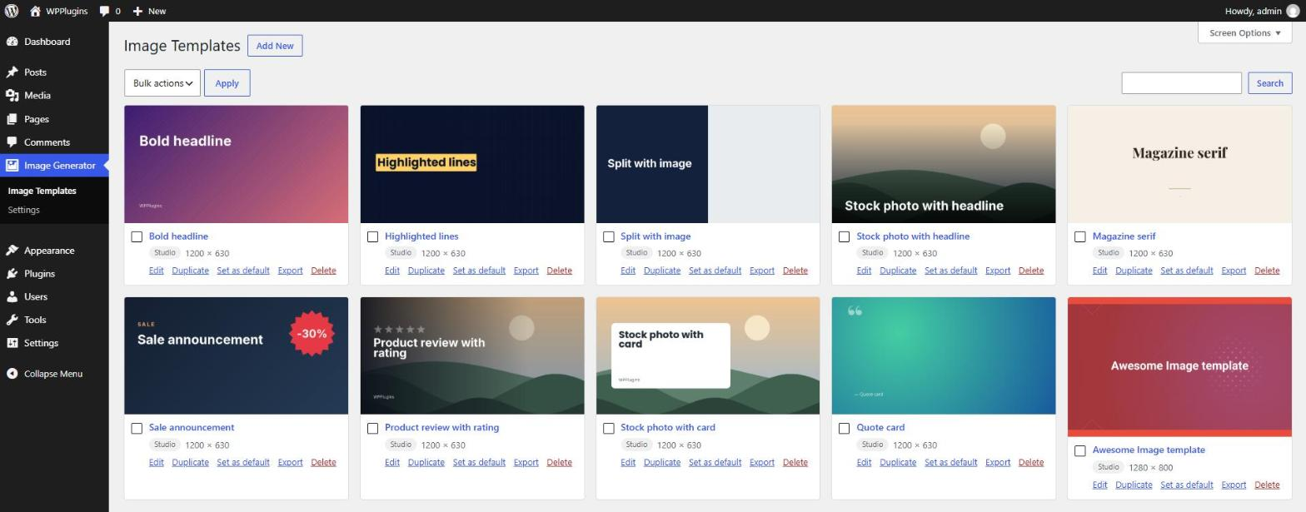Viewport: 1306px width, 512px height.
Task: Click Howdy, admin account text
Action: [x=1253, y=11]
